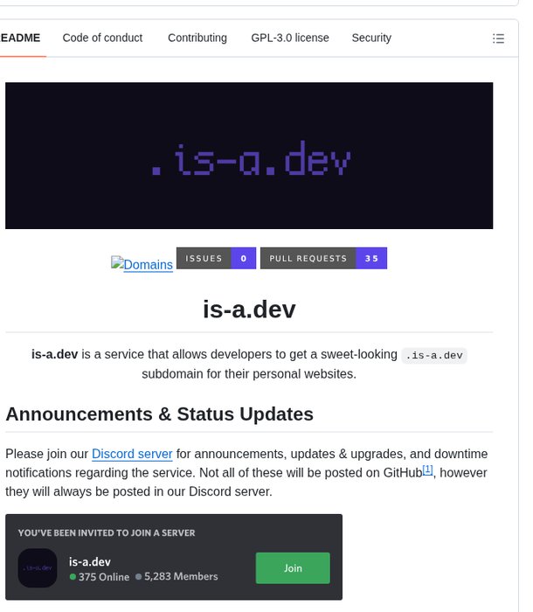Open the Contributing tab
This screenshot has height=612, width=533.
coord(197,38)
